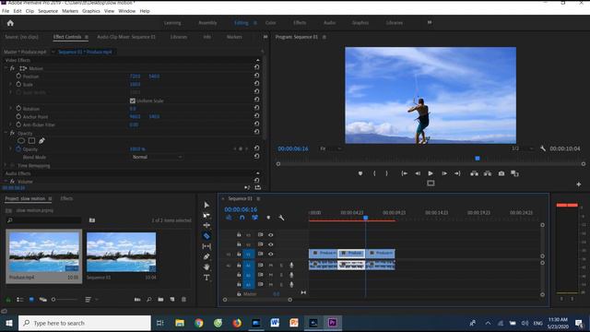
Task: Open the button editor plus icon
Action: click(578, 184)
